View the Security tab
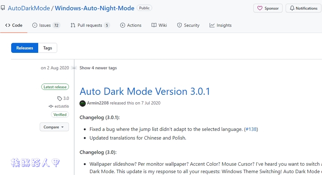 click(188, 25)
